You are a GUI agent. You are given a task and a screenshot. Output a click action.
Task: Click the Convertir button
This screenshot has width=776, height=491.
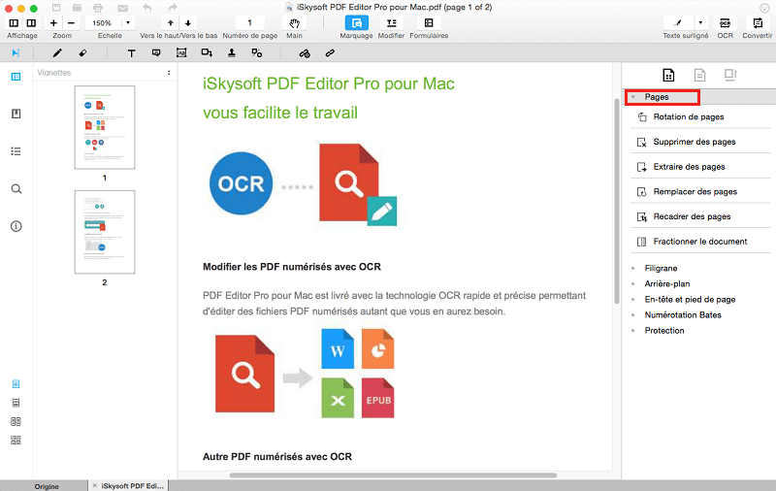758,22
